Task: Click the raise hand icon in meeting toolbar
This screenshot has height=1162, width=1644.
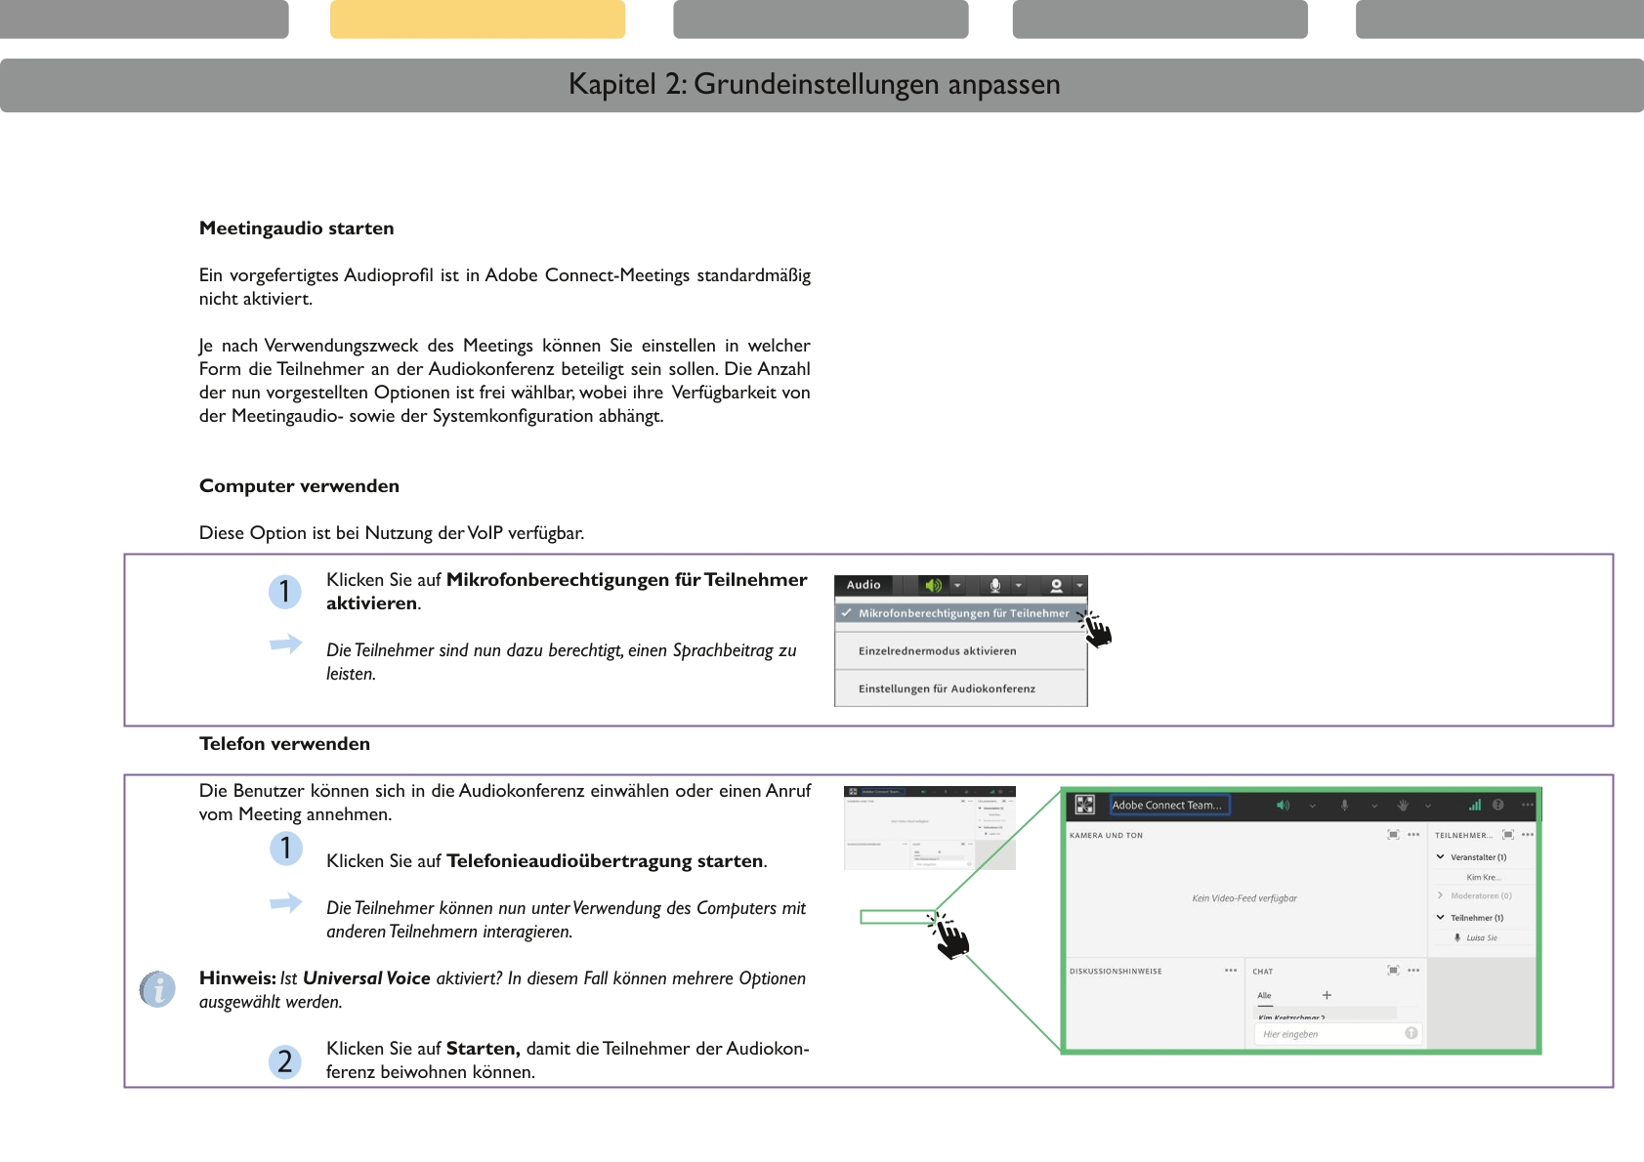Action: pyautogui.click(x=1403, y=806)
